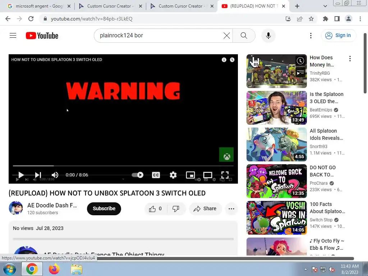Enter full screen mode

click(225, 175)
